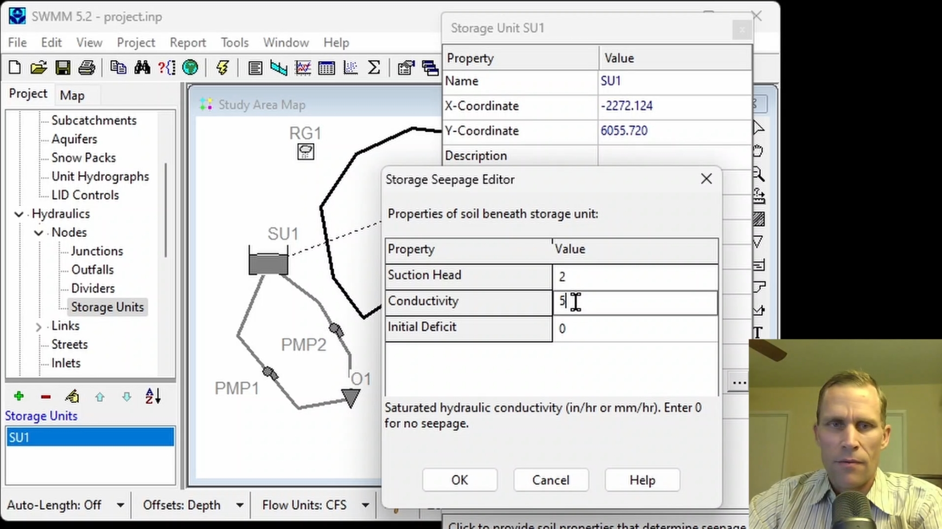Open the Tools menu
942x529 pixels.
tap(234, 42)
